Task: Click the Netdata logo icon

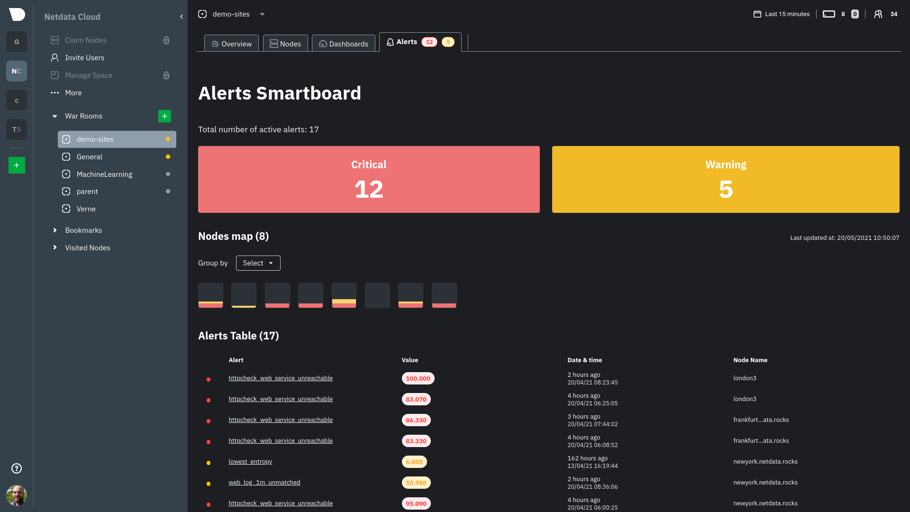Action: tap(17, 15)
